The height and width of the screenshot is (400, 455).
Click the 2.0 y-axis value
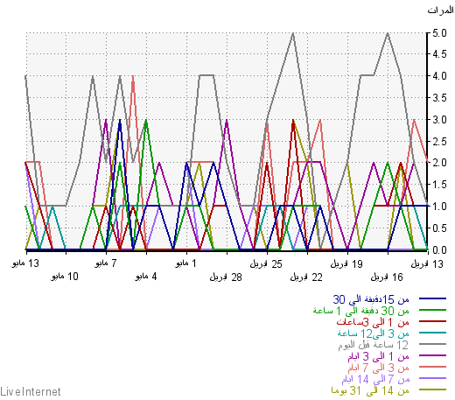coord(439,163)
